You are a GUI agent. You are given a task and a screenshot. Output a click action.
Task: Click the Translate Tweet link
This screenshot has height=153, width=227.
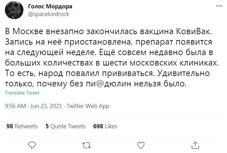pos(22,93)
